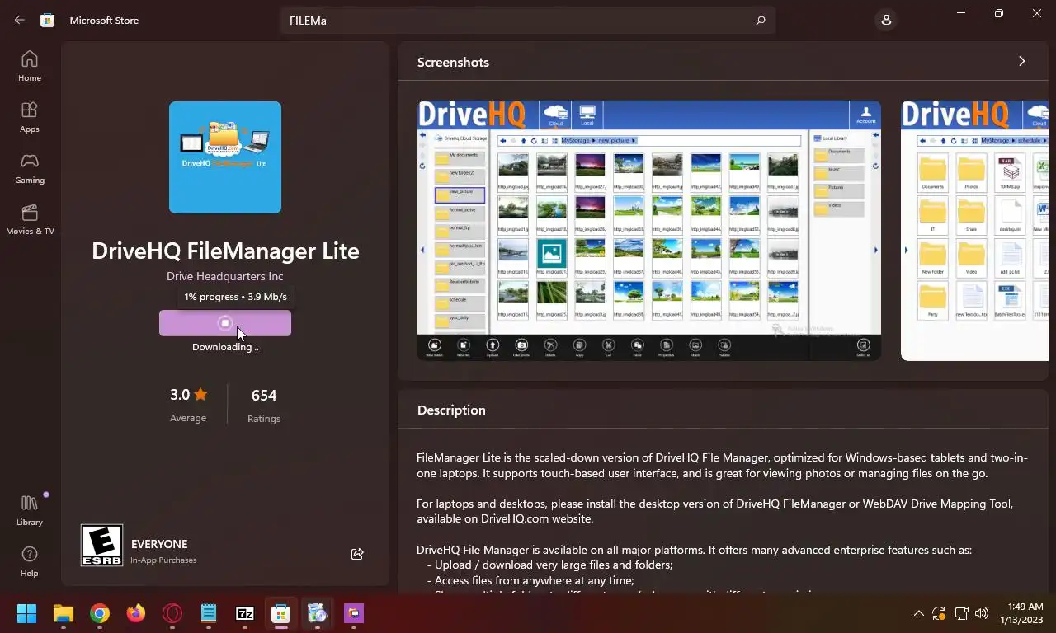Click the Drive Headquarters Inc publisher link
Image resolution: width=1056 pixels, height=633 pixels.
coord(224,276)
